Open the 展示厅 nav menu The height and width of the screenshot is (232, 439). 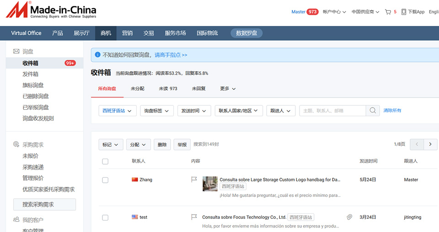click(81, 33)
